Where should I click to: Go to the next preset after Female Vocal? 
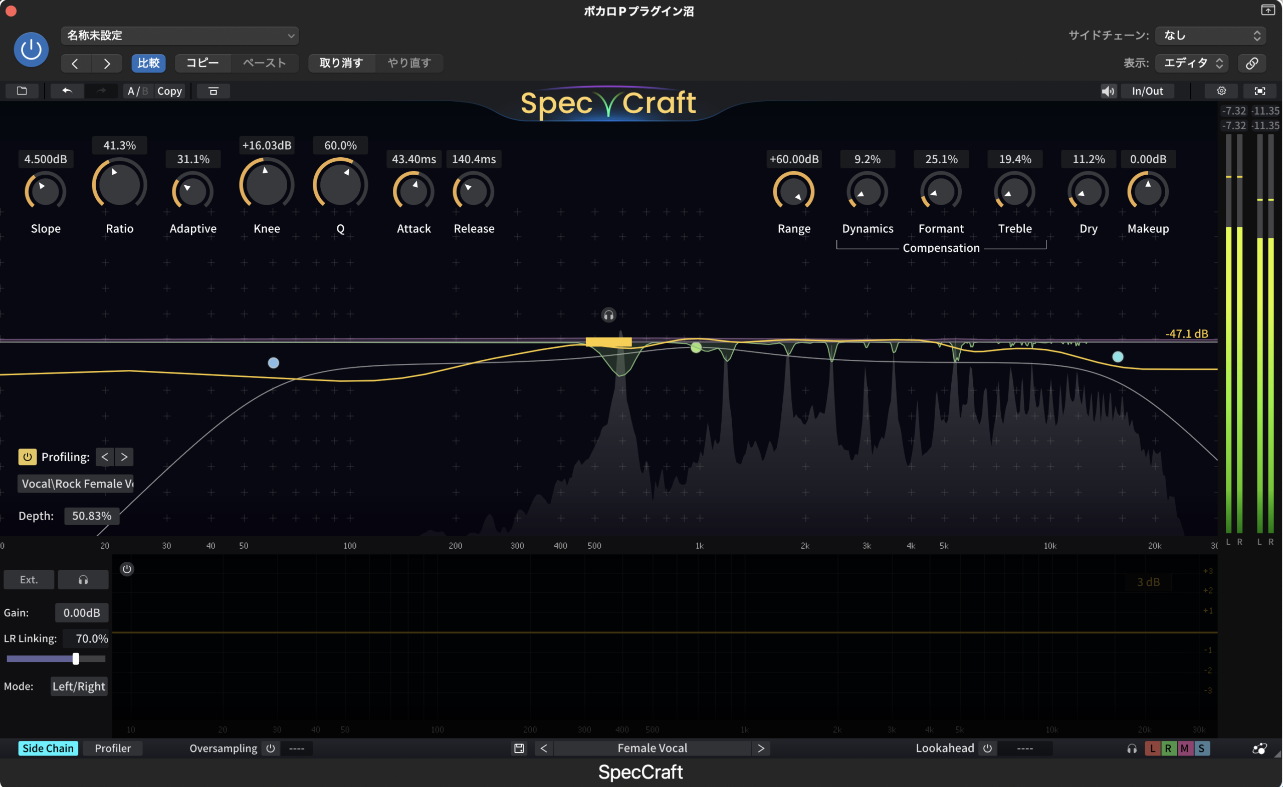click(x=761, y=748)
